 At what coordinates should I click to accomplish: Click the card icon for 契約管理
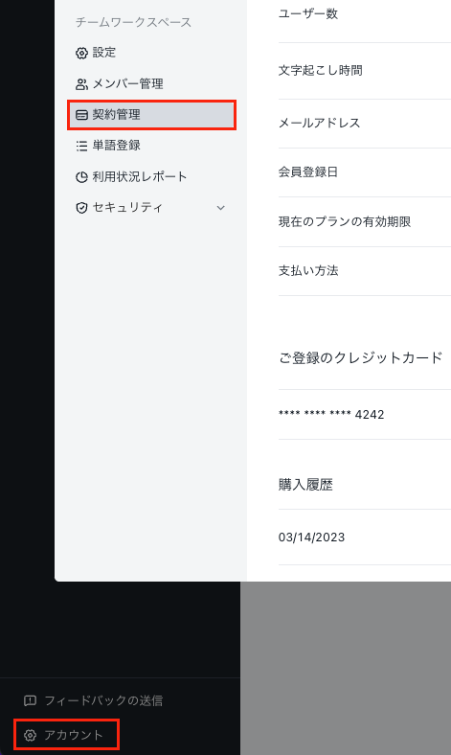point(81,115)
